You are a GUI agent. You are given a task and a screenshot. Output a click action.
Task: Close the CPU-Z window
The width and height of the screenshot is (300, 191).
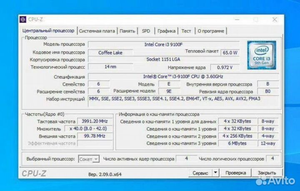[x=275, y=20]
